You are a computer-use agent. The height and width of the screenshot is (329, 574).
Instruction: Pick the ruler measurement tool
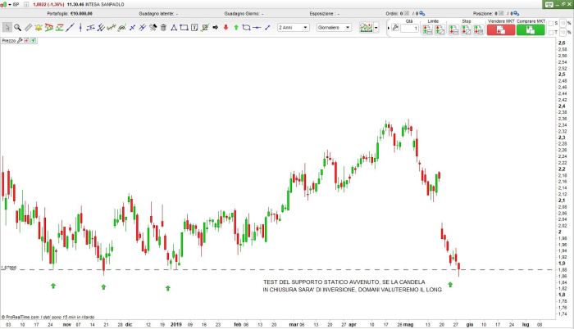(x=28, y=27)
